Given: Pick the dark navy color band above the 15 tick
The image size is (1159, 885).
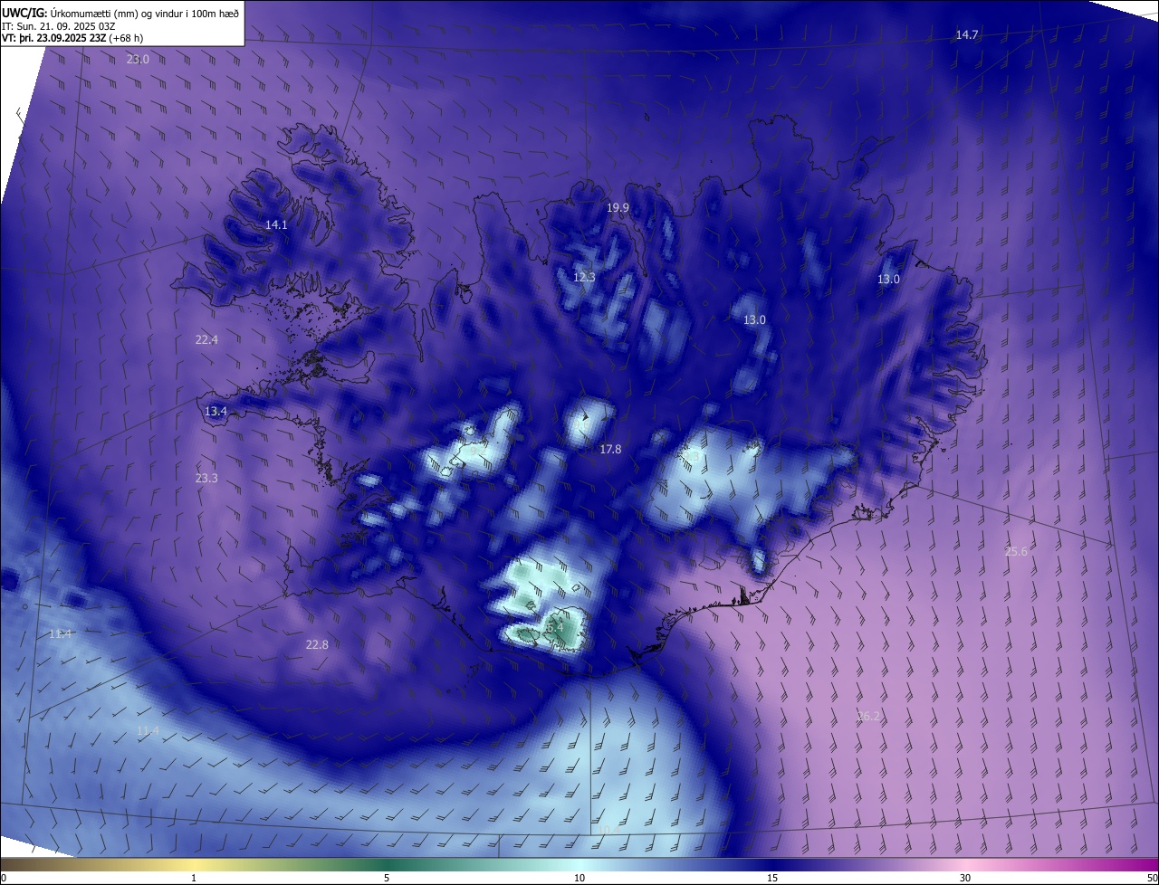Looking at the screenshot, I should (x=772, y=864).
